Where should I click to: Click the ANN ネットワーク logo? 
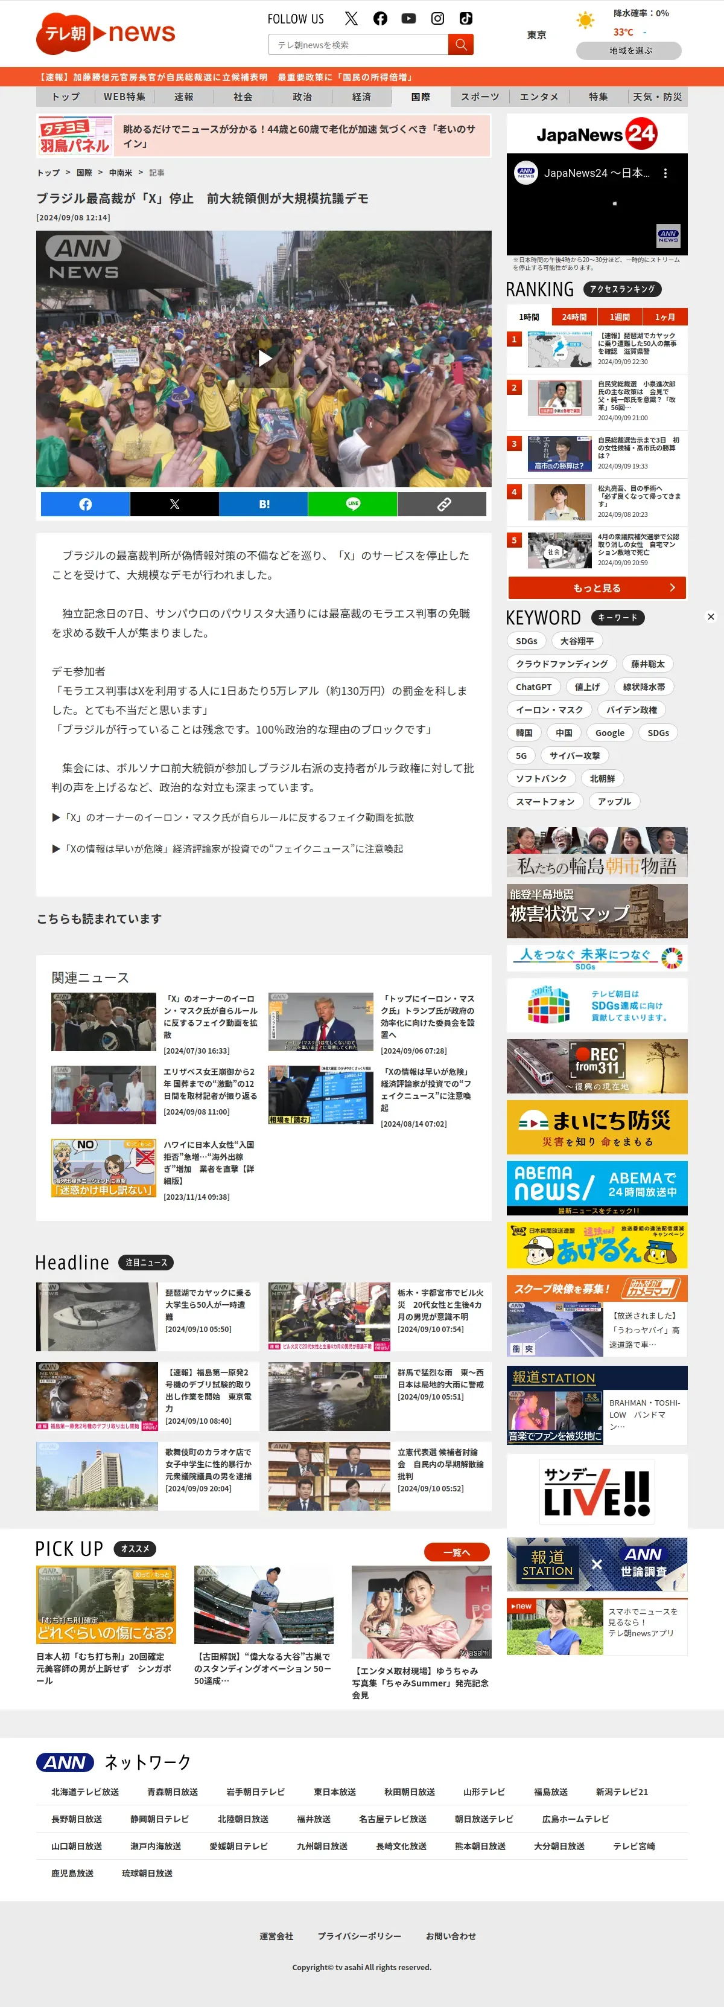pyautogui.click(x=65, y=1762)
